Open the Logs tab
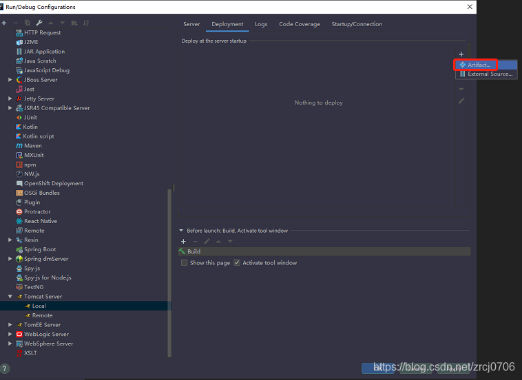 [261, 24]
